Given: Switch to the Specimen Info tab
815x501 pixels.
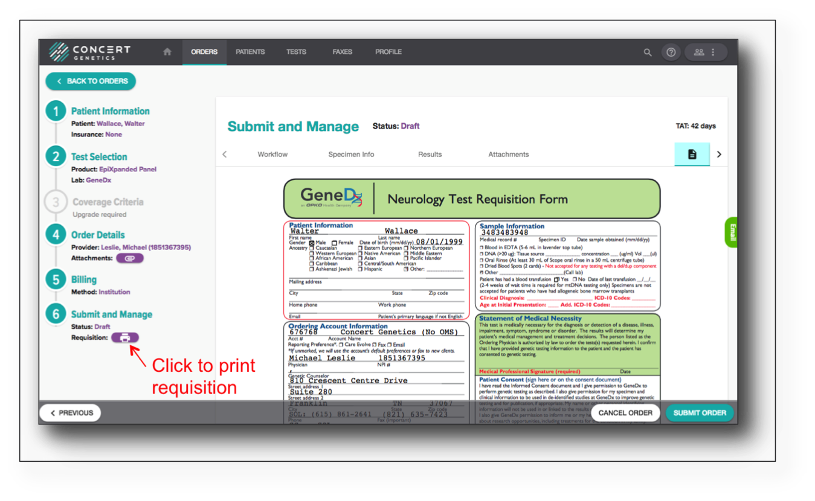Looking at the screenshot, I should 351,155.
